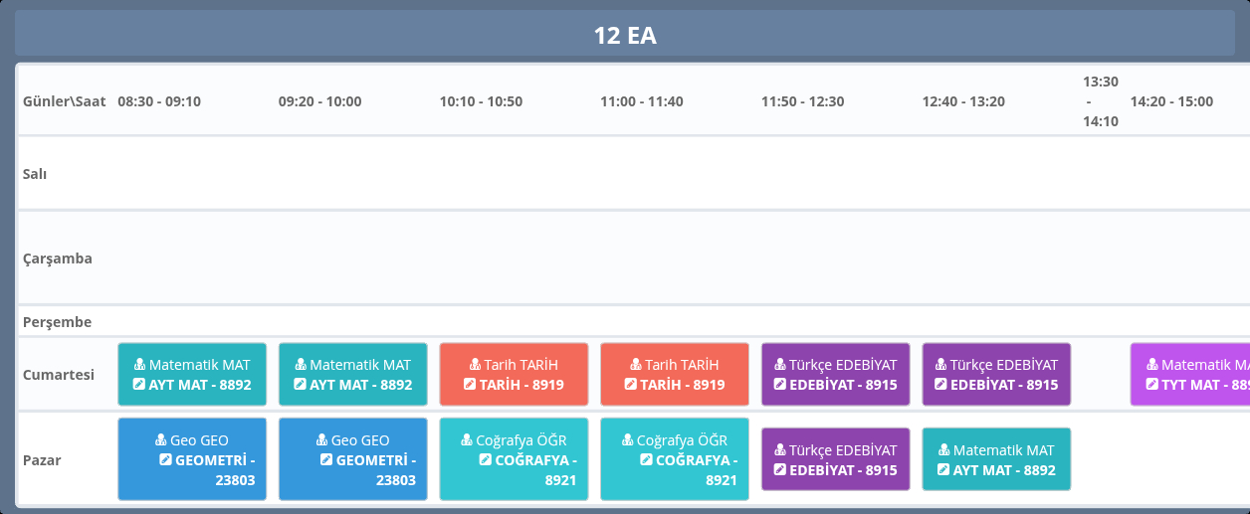Click the 12 EA class title bar
Viewport: 1250px width, 514px height.
624,36
